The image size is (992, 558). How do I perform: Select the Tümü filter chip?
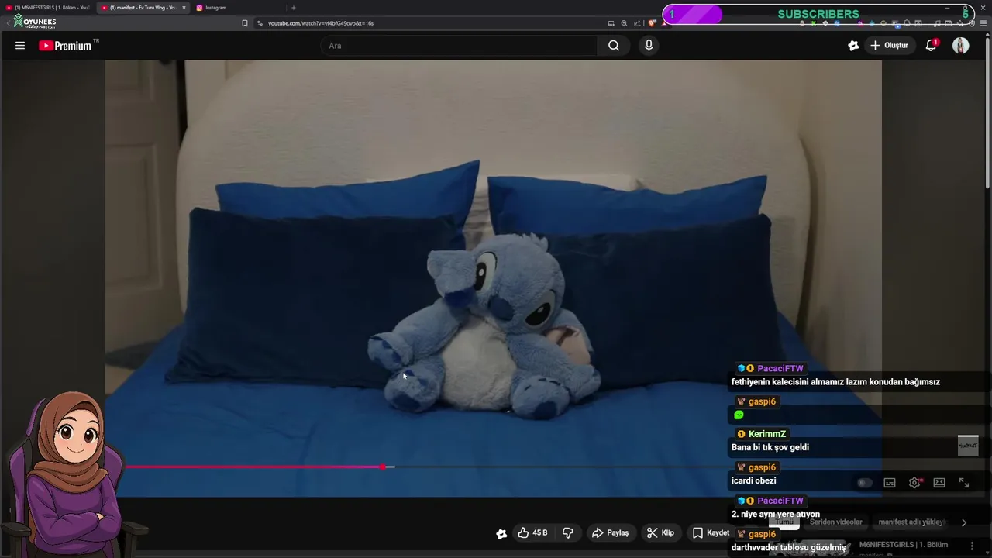pos(784,522)
